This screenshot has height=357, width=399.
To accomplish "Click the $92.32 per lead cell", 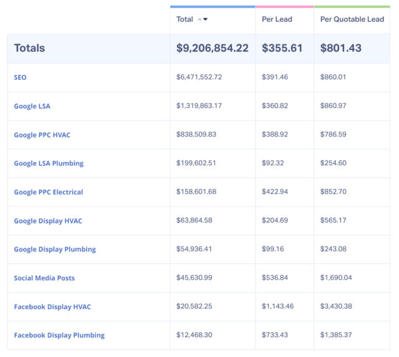I will (x=274, y=163).
